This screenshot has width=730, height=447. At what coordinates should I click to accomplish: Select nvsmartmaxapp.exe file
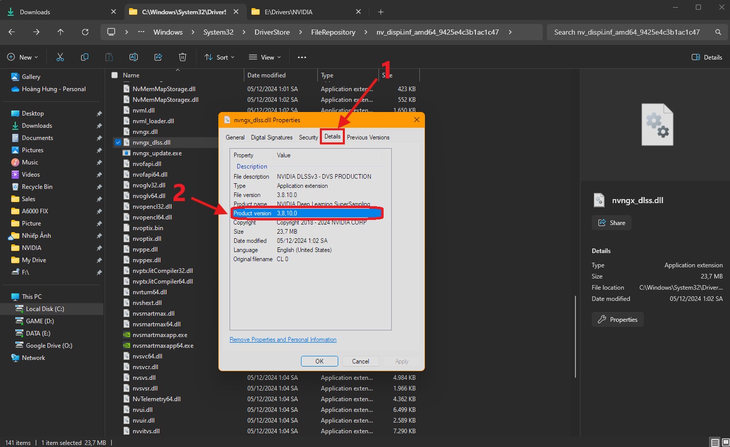tap(160, 335)
